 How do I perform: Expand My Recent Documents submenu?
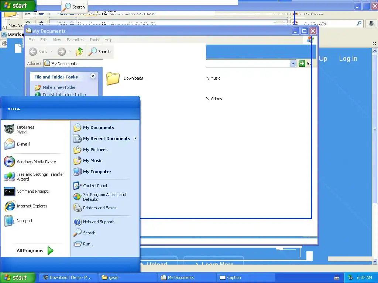point(105,139)
